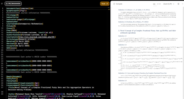The image size is (184, 99).
Task: Click the \newcommand{\orcidauthorA} line
Action: (29, 61)
